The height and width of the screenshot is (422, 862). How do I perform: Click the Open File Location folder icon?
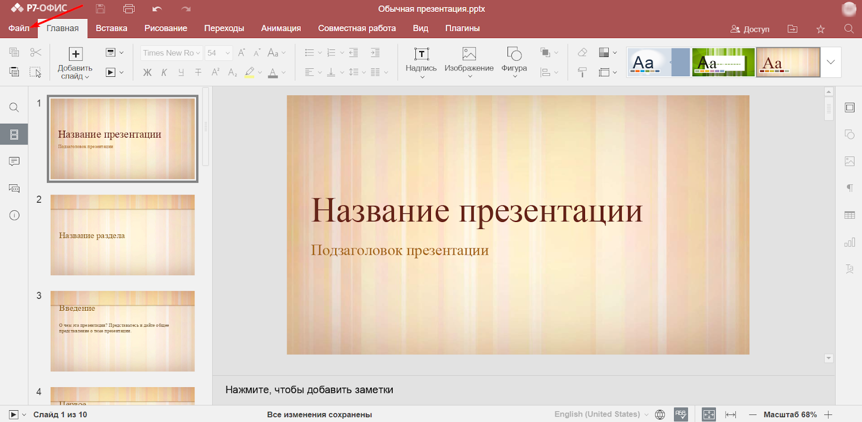pyautogui.click(x=793, y=29)
